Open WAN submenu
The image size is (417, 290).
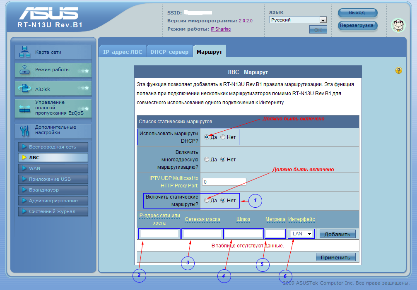click(x=53, y=168)
